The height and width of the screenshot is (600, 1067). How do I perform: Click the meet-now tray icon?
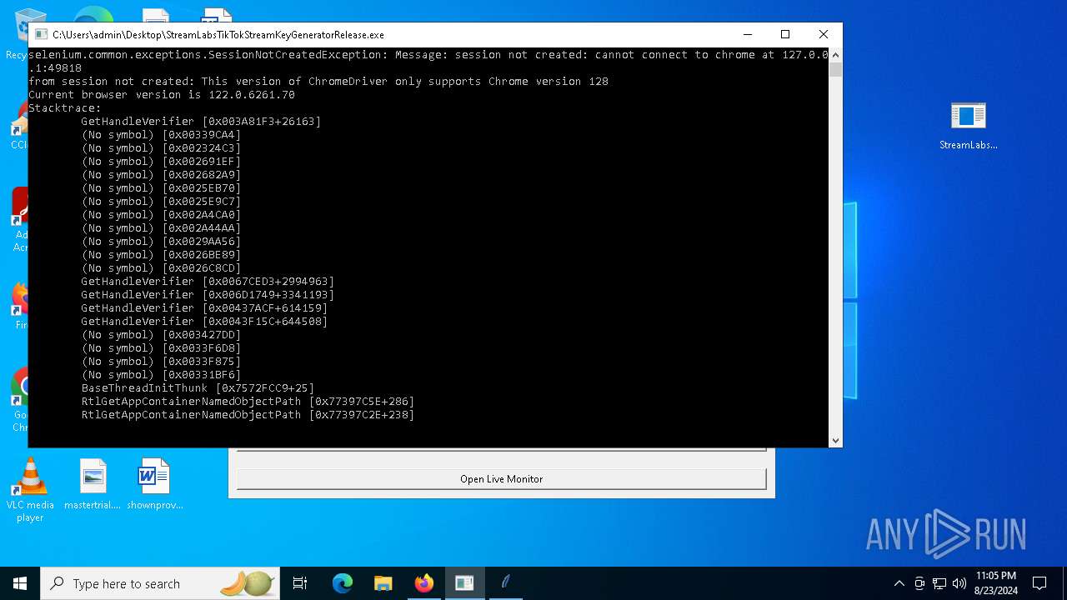tap(919, 583)
